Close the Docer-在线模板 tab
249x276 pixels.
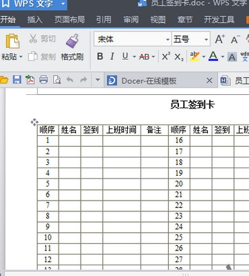point(209,80)
